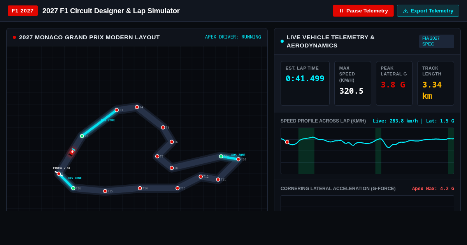Click DRS ZONE label near T16
The width and height of the screenshot is (467, 245).
click(x=75, y=178)
